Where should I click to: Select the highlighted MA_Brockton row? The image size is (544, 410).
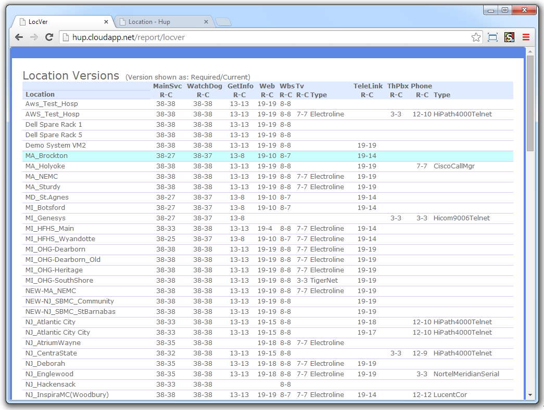coord(46,156)
